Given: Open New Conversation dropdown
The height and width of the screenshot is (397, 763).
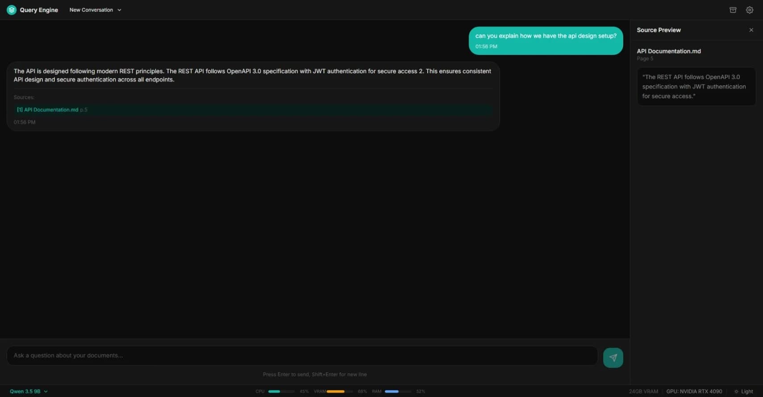Looking at the screenshot, I should click(95, 10).
